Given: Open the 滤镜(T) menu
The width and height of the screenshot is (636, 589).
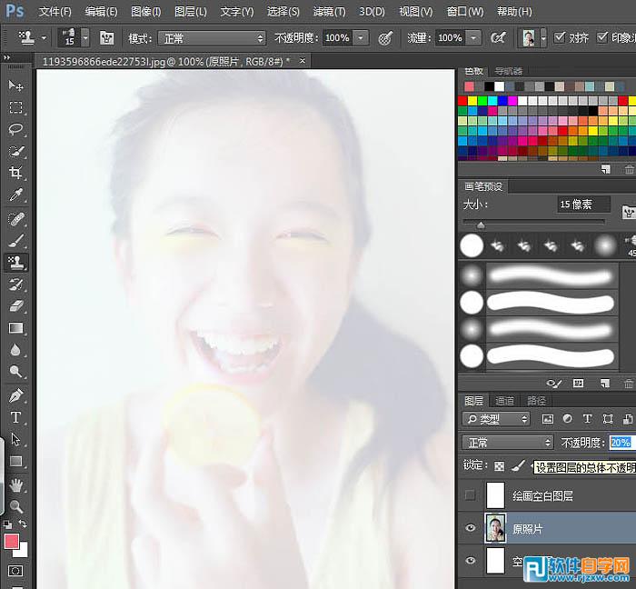Looking at the screenshot, I should (328, 12).
